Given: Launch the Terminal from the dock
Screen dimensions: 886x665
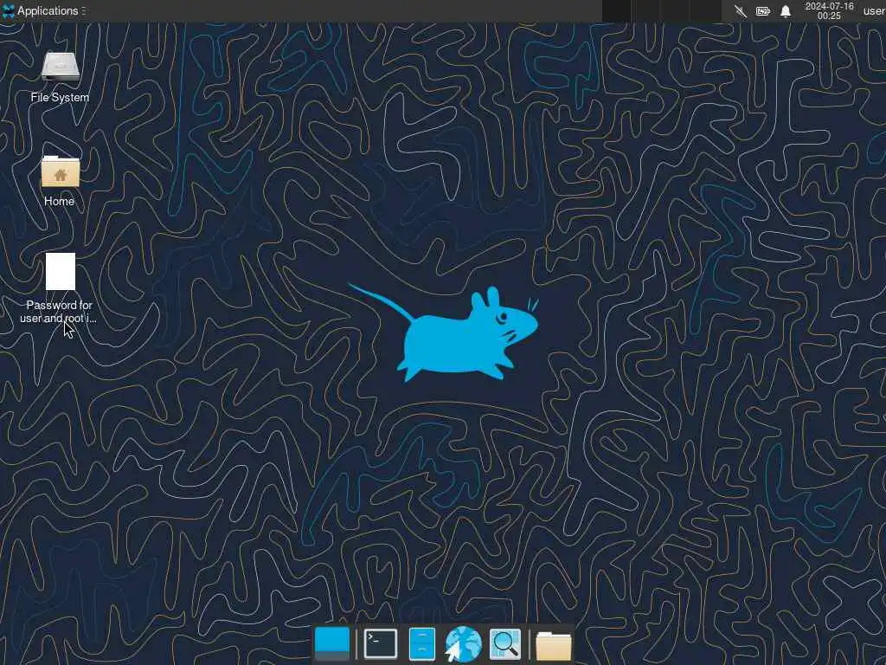Looking at the screenshot, I should click(x=381, y=643).
